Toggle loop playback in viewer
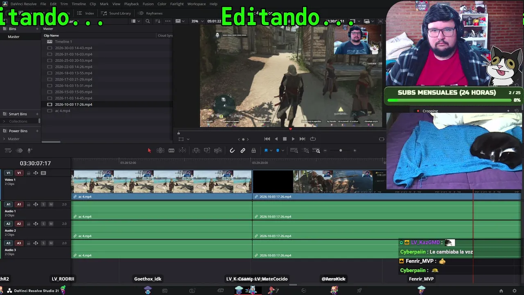This screenshot has height=295, width=524. coord(313,139)
